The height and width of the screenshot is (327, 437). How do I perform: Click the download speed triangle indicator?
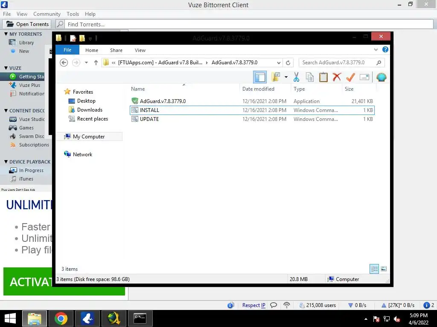click(x=351, y=305)
